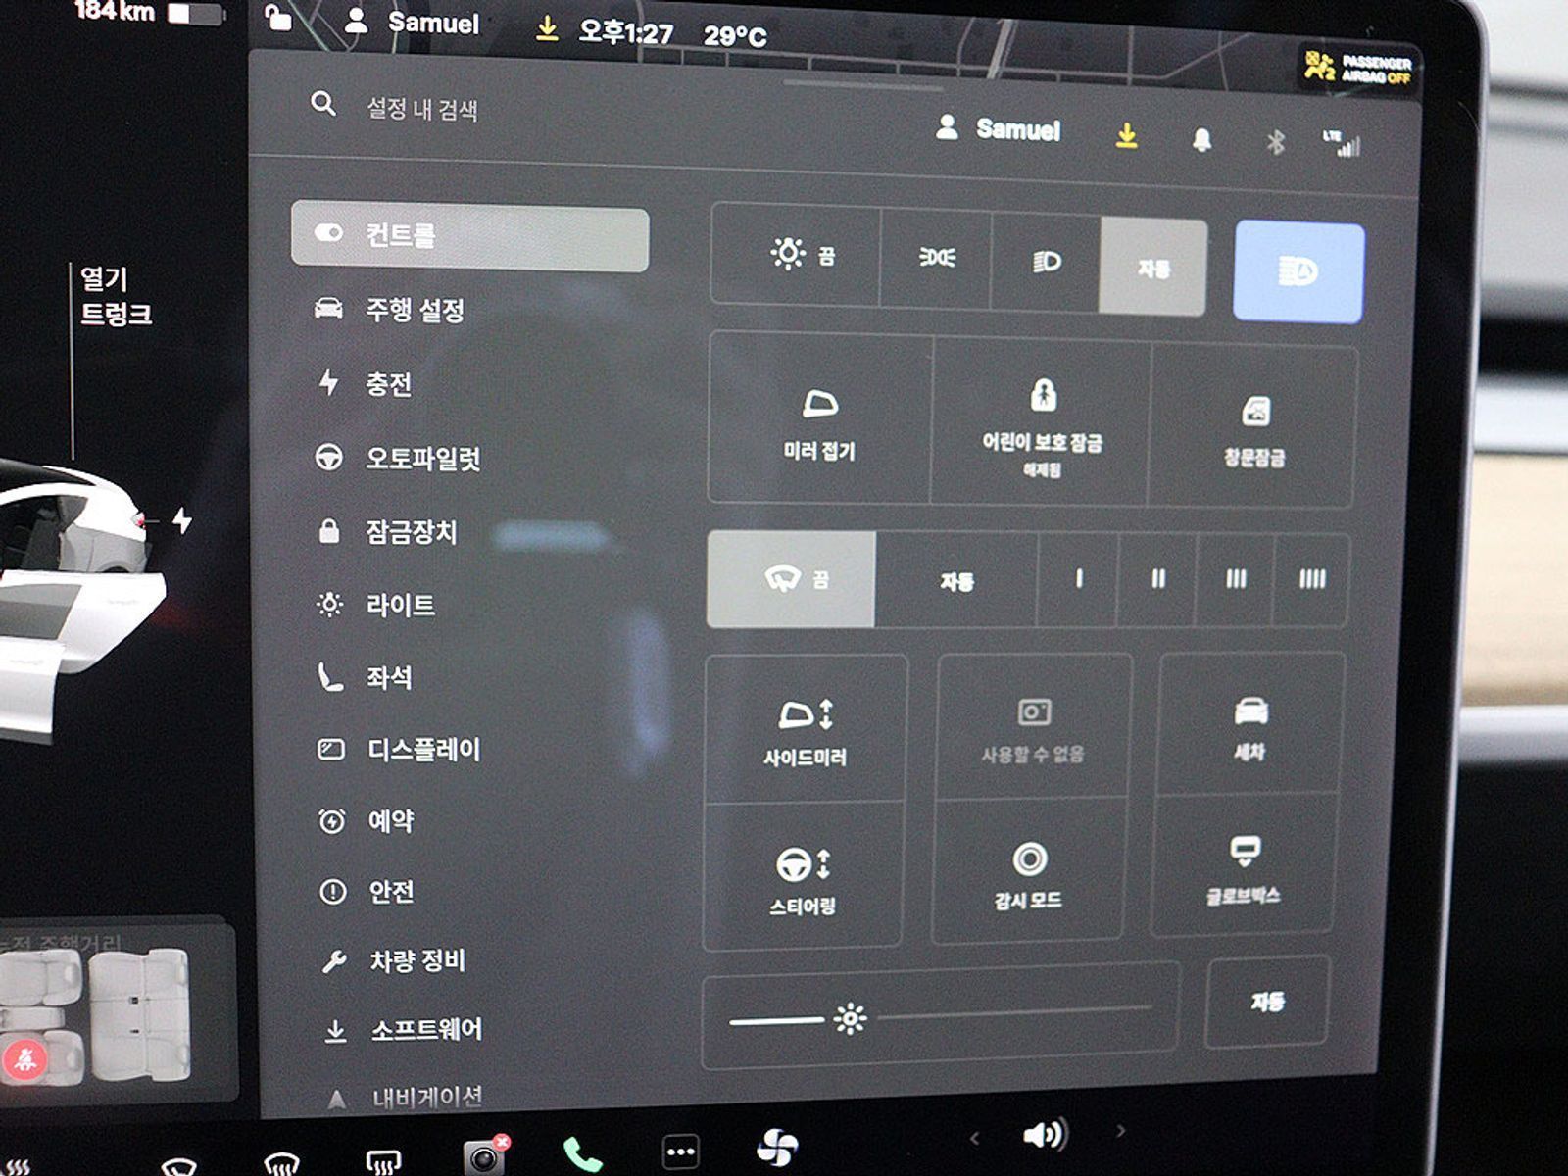Open the 컨트롤 settings menu
The image size is (1568, 1176).
click(469, 238)
